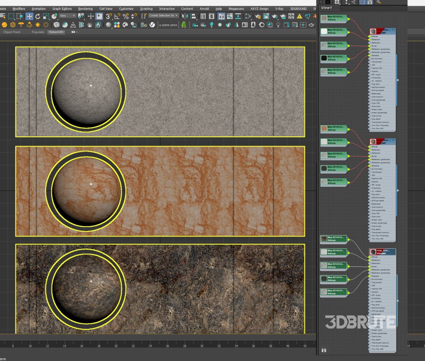Click the Object Paint ribbon tab
Image resolution: width=425 pixels, height=361 pixels.
click(12, 32)
